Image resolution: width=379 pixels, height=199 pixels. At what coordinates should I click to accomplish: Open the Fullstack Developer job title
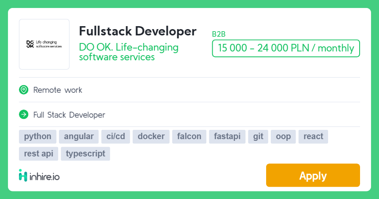point(138,31)
